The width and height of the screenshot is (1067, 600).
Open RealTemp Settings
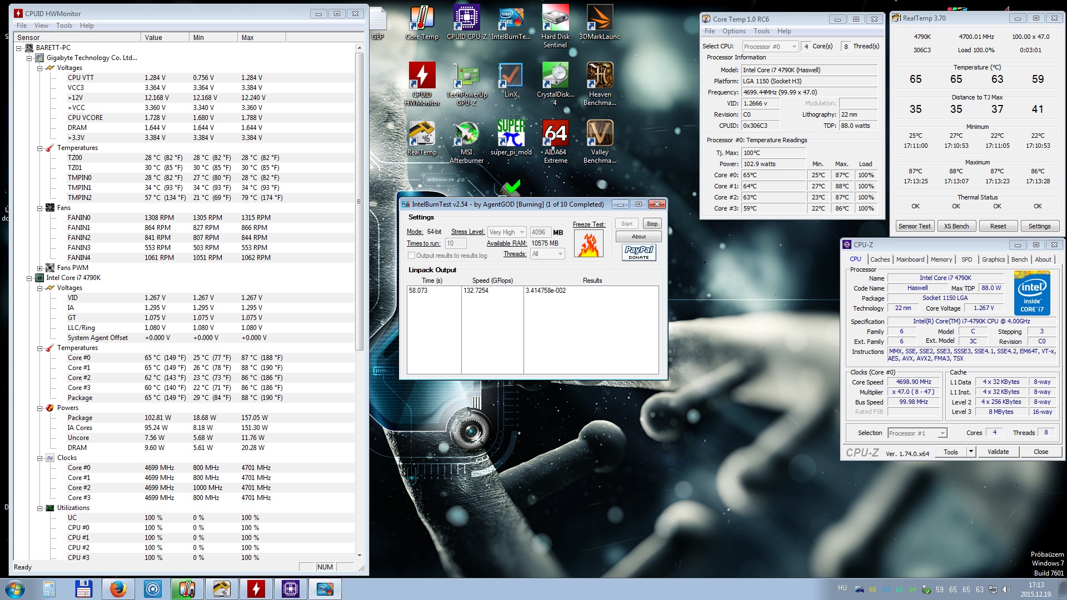point(1039,226)
